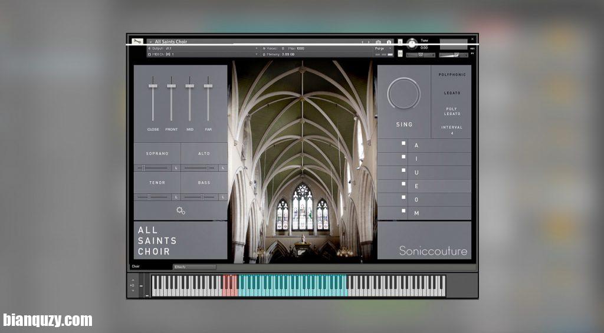This screenshot has width=604, height=333.
Task: Open the snapshot camera icon
Action: point(378,42)
